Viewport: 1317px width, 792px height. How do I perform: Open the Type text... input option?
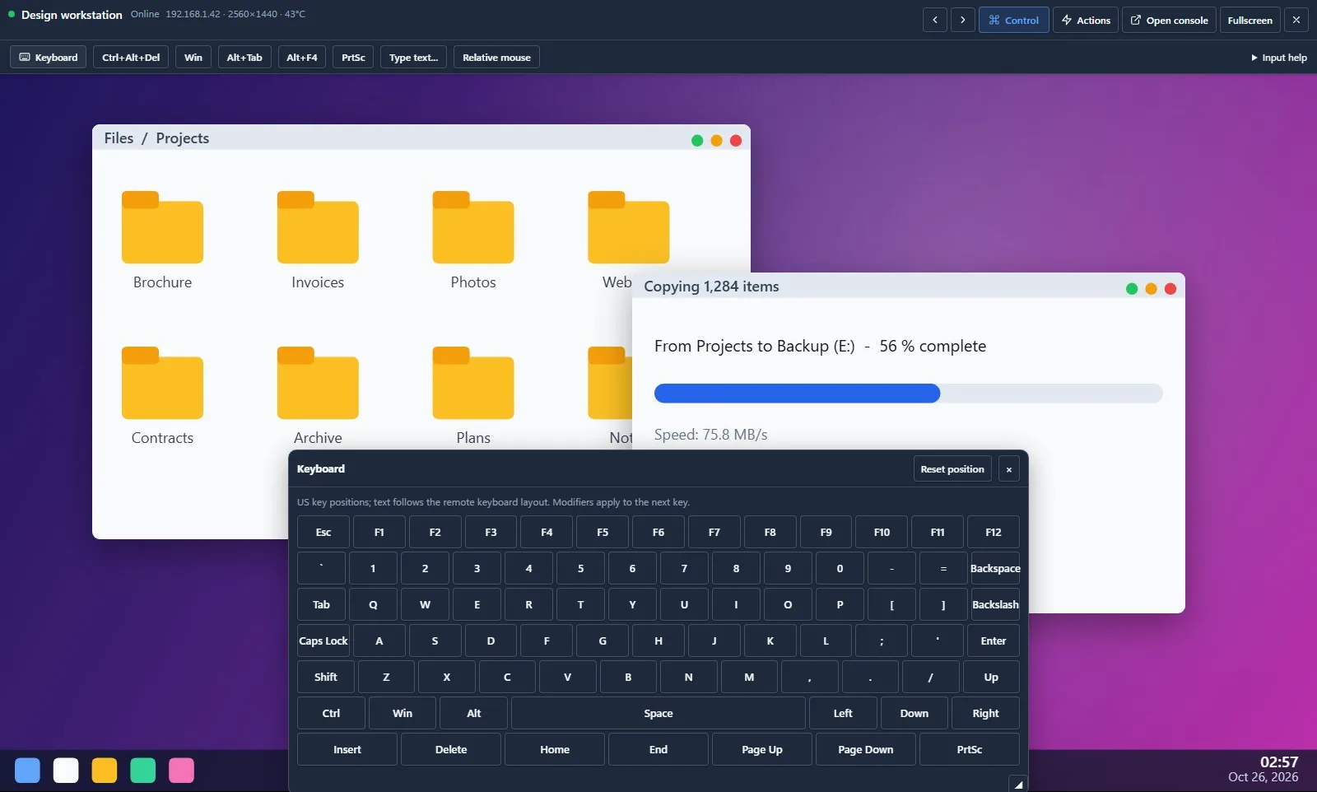413,58
